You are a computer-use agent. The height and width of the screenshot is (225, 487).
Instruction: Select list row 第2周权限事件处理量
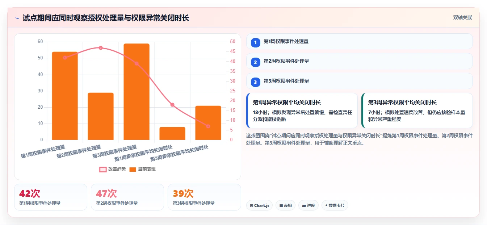coord(360,61)
